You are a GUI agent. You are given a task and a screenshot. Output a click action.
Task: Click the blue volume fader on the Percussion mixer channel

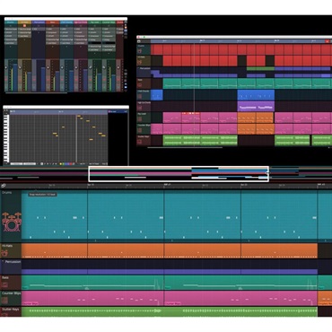[x=43, y=79]
